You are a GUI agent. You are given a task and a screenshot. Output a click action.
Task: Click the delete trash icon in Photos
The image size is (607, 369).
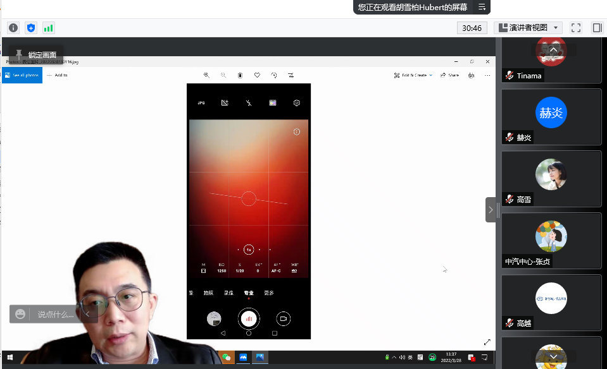(x=240, y=75)
